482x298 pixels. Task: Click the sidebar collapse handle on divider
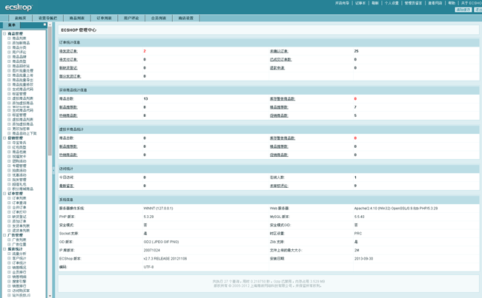[x=53, y=169]
